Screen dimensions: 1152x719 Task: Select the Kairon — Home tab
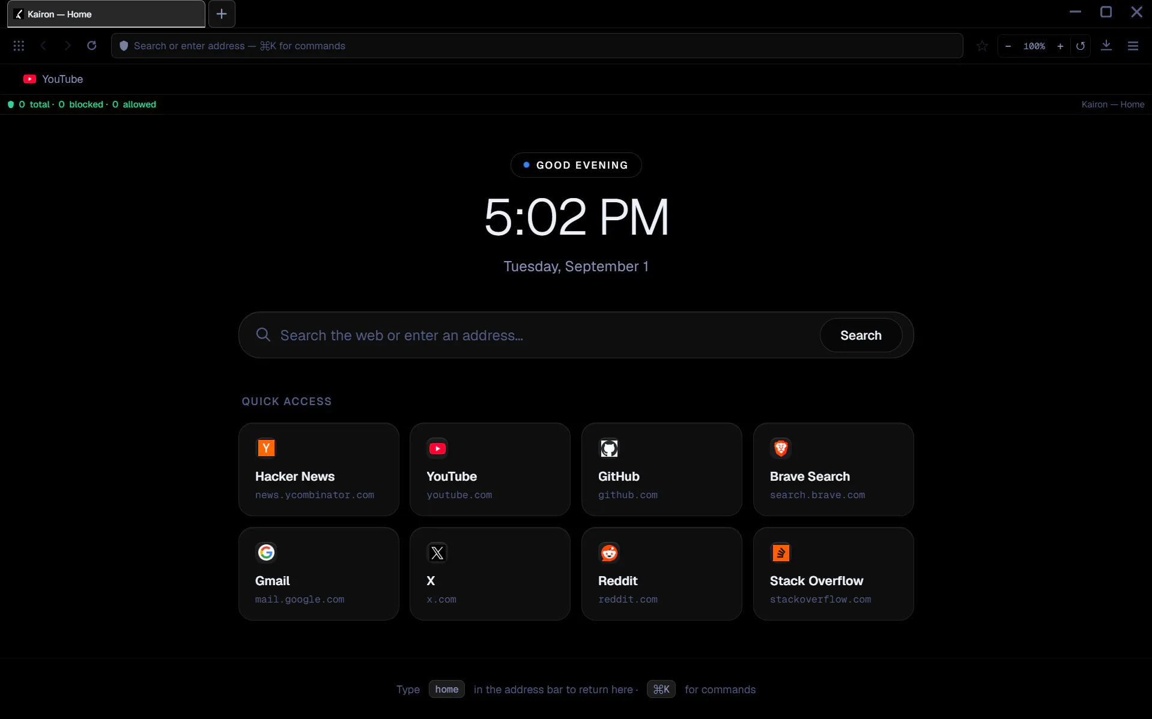coord(106,14)
